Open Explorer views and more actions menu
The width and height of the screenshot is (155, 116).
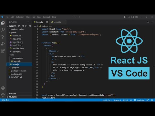(x=28, y=22)
